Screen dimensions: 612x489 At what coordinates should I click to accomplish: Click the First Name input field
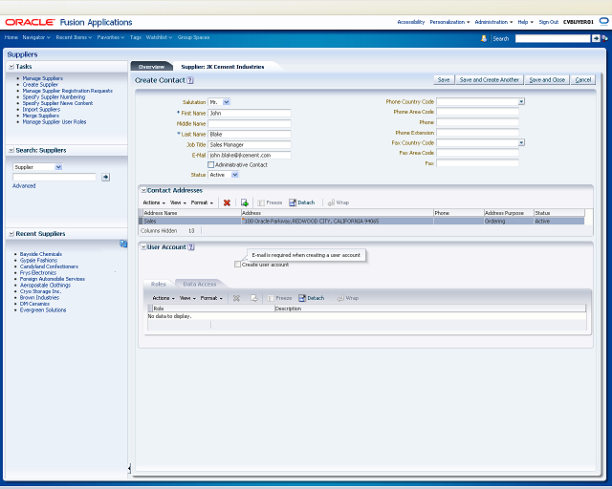[x=250, y=113]
